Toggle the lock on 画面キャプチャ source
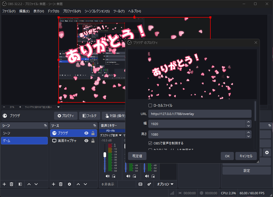 tap(93, 141)
